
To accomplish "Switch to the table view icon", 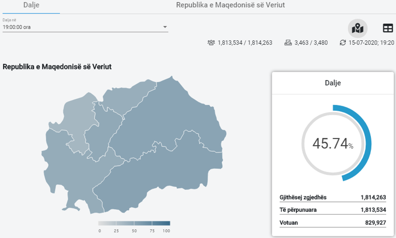I will pyautogui.click(x=388, y=28).
